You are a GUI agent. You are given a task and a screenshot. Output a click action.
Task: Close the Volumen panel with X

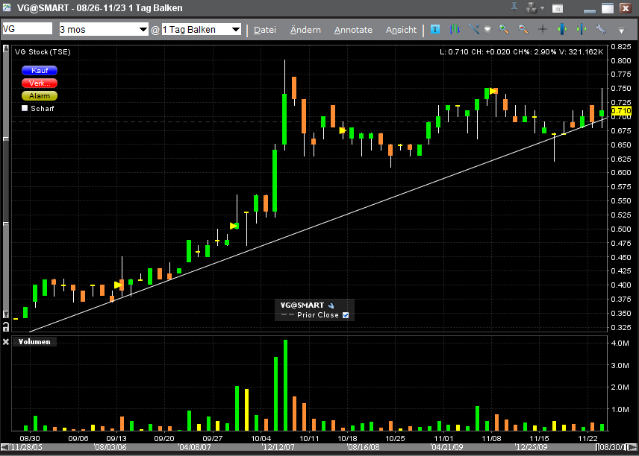[6, 342]
